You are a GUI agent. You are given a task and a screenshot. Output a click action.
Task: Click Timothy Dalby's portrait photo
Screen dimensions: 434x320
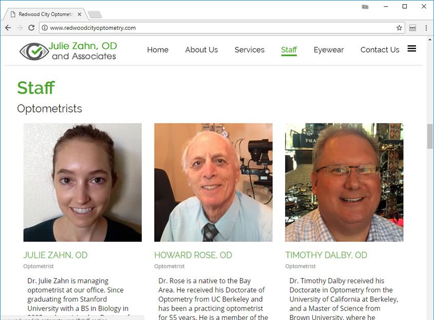pos(344,182)
